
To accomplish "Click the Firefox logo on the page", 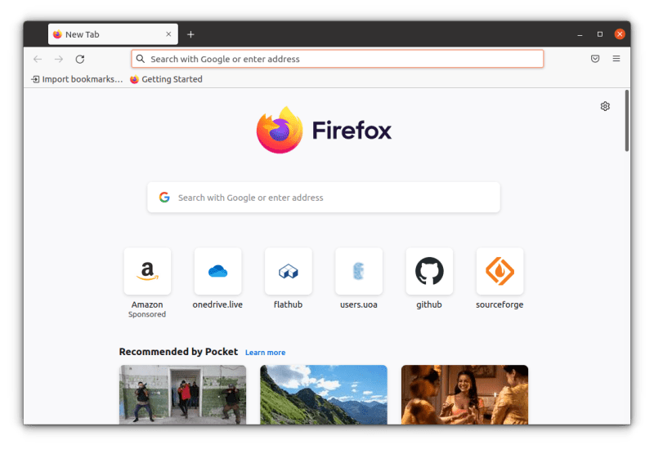I will 280,130.
